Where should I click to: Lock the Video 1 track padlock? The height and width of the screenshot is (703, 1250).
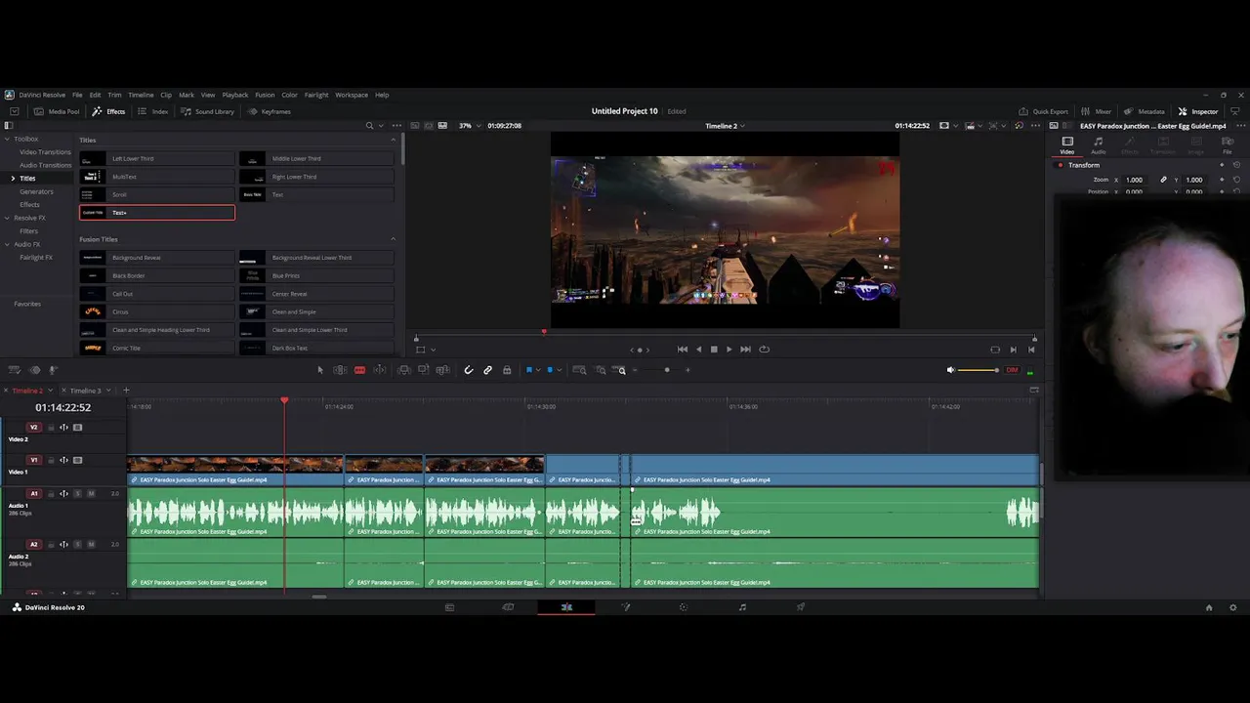51,460
